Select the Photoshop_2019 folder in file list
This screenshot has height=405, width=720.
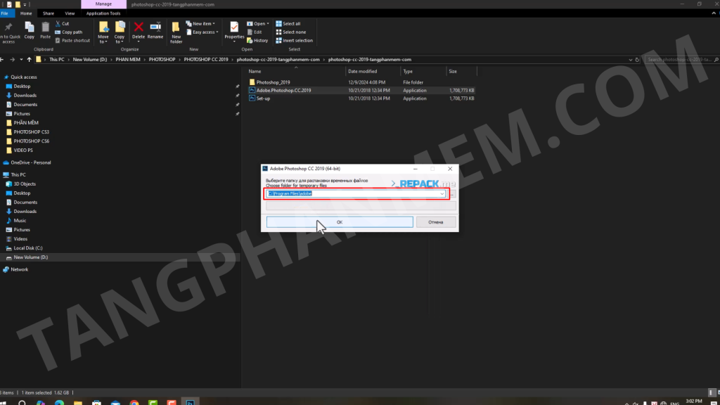pos(273,82)
